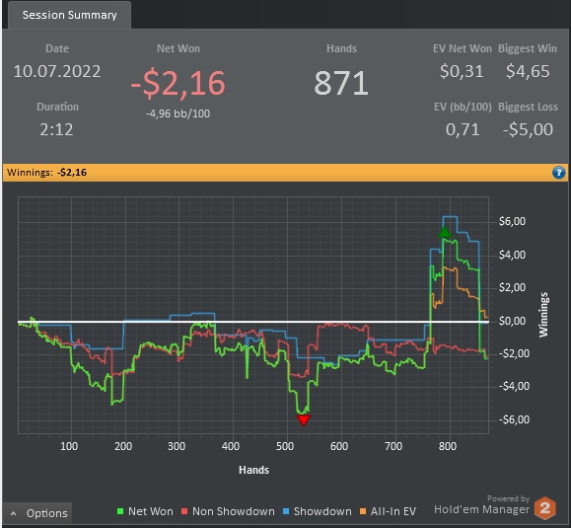The image size is (571, 528).
Task: Click the EV Net Won value $0,31
Action: pyautogui.click(x=462, y=71)
